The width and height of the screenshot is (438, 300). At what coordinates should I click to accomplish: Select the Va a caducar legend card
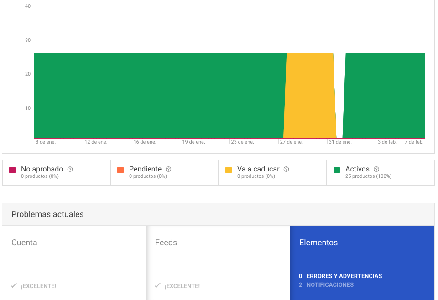coord(273,172)
